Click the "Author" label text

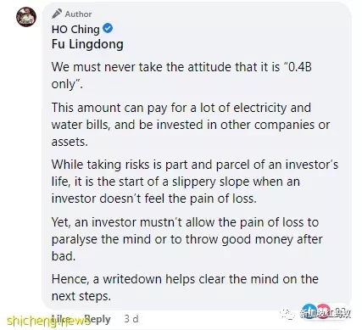[78, 14]
